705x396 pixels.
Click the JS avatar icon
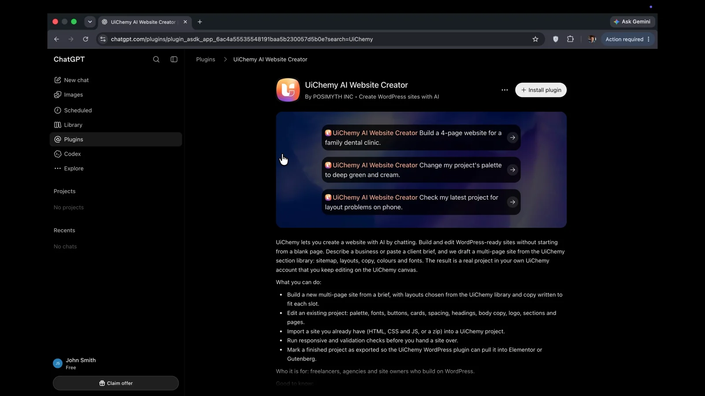58,363
